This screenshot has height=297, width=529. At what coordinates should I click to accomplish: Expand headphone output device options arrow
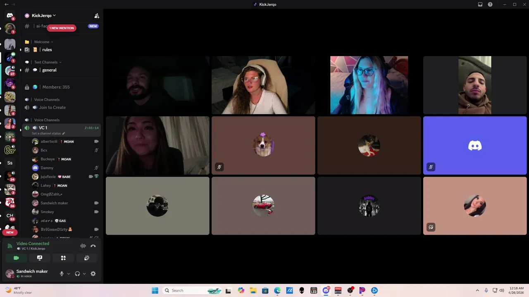(84, 273)
